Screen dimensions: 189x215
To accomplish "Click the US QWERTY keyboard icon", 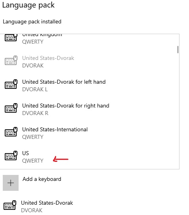I will click(11, 155).
